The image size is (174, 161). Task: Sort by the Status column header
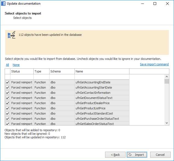(x=22, y=71)
